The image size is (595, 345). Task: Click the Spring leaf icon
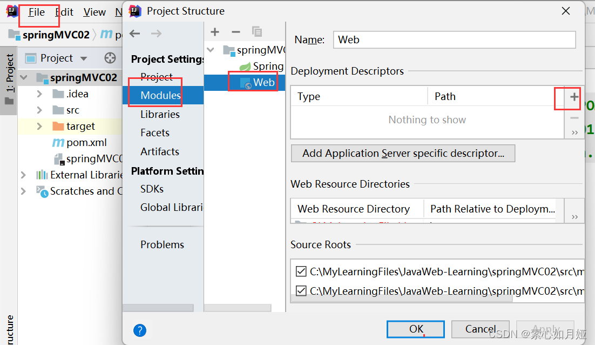pos(245,66)
